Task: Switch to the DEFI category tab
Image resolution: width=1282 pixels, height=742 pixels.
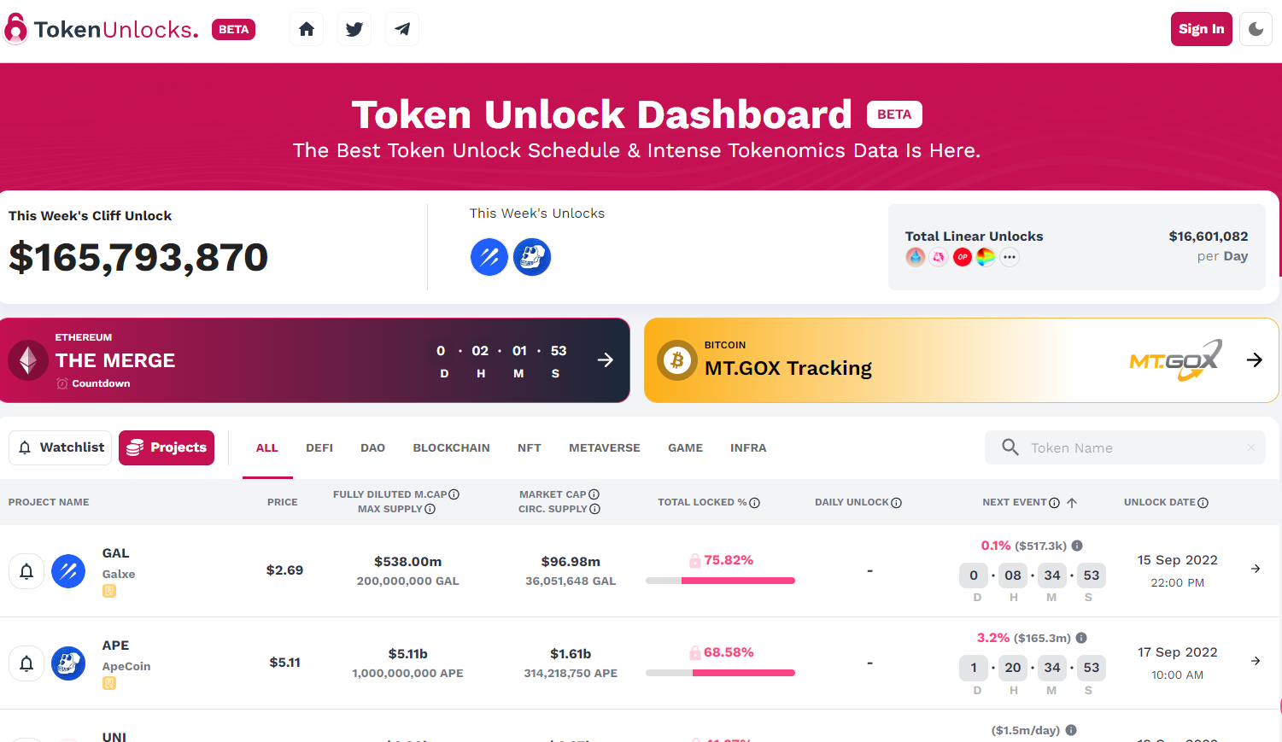Action: coord(319,447)
